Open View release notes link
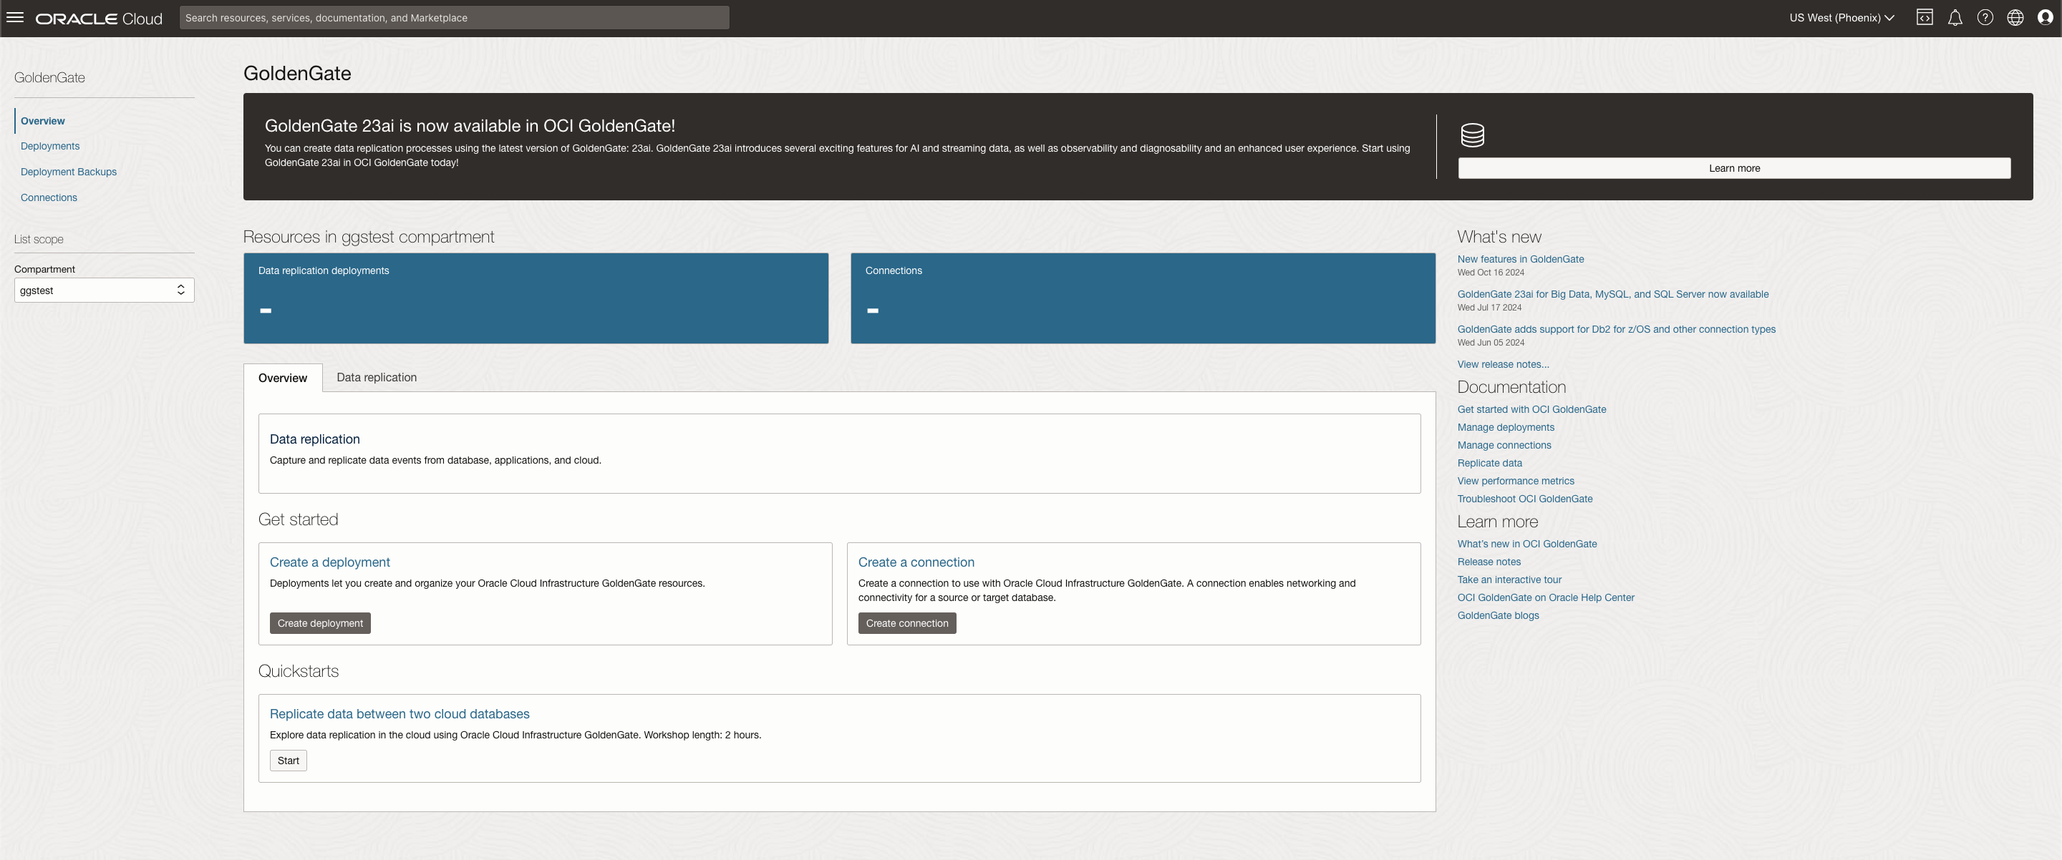 (x=1503, y=365)
